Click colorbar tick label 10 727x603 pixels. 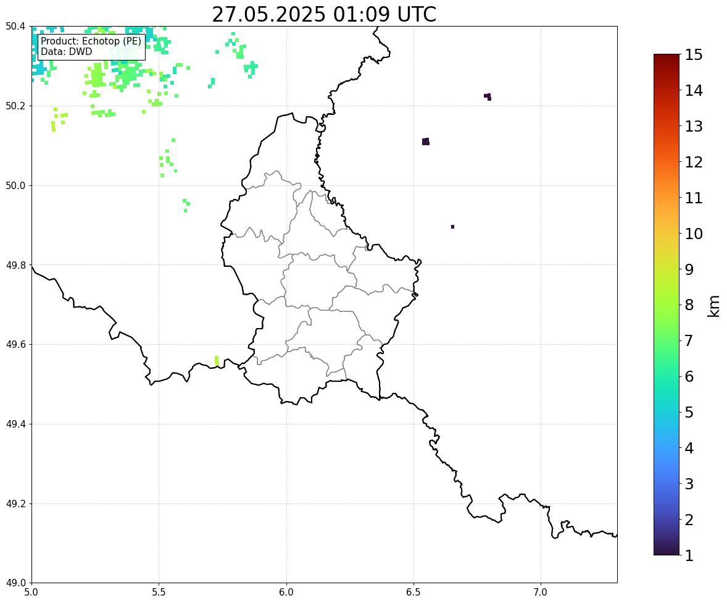click(694, 234)
